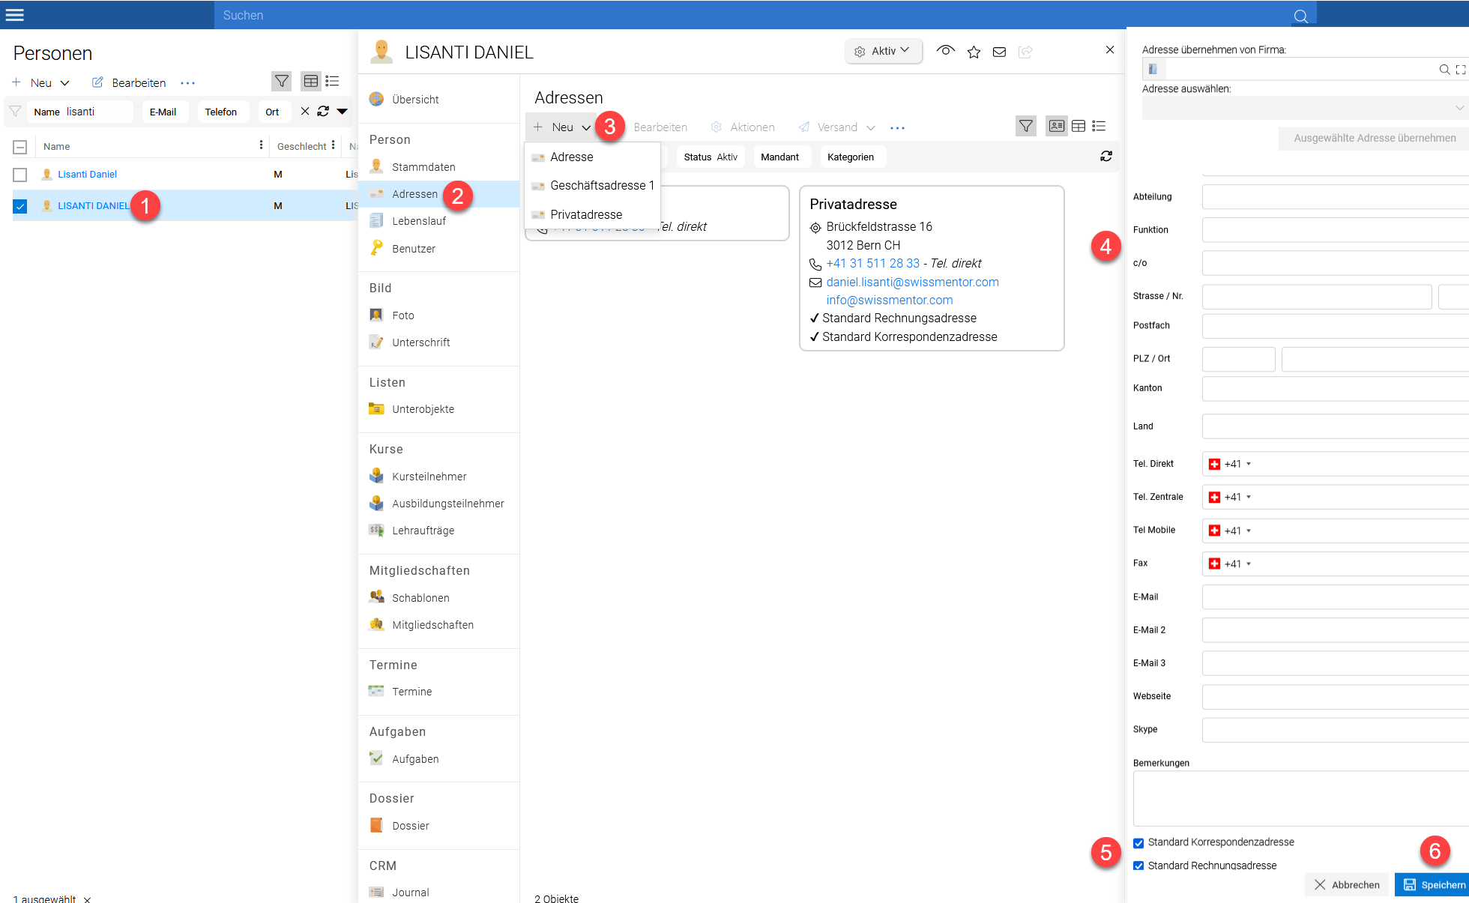
Task: Check the box for Lisanti Daniel row
Action: 20,175
